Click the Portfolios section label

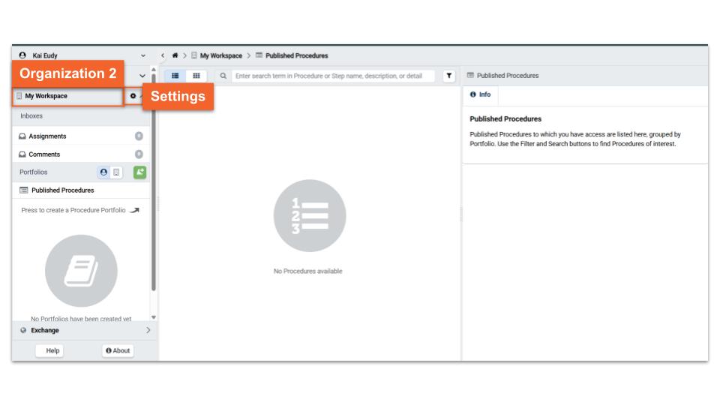pos(33,172)
